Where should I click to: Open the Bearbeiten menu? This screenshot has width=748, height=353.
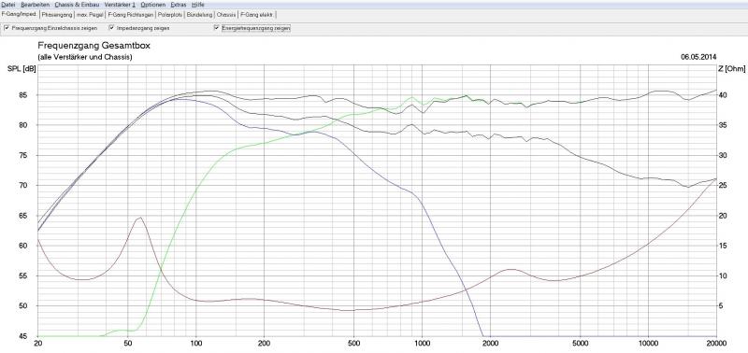point(35,5)
